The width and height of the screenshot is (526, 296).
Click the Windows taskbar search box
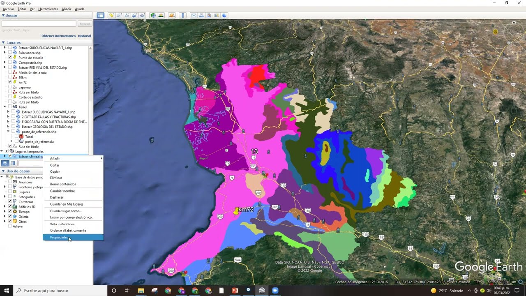[60, 291]
